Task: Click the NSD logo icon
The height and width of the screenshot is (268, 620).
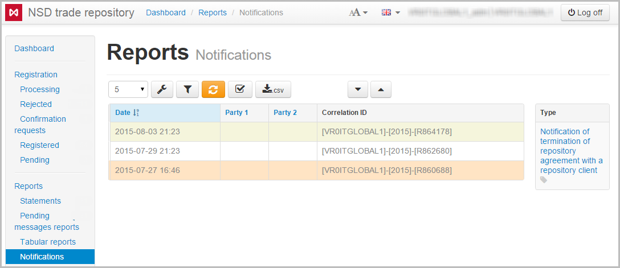Action: (14, 13)
